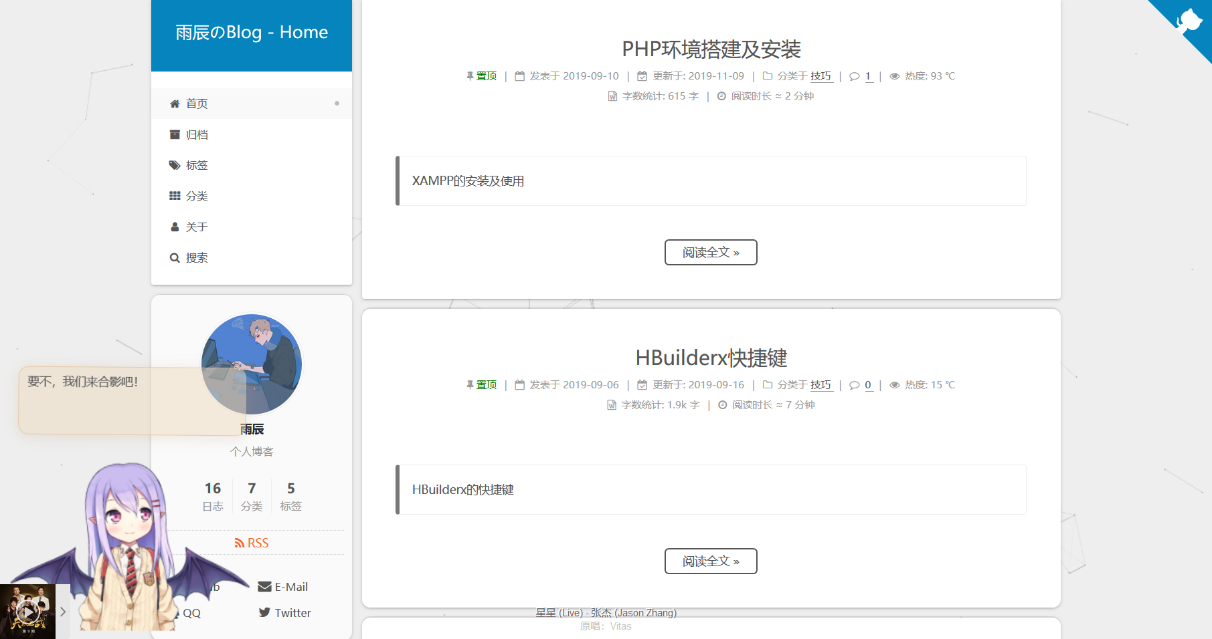The width and height of the screenshot is (1212, 639).
Task: Click the 雨辰 author avatar image
Action: [252, 364]
